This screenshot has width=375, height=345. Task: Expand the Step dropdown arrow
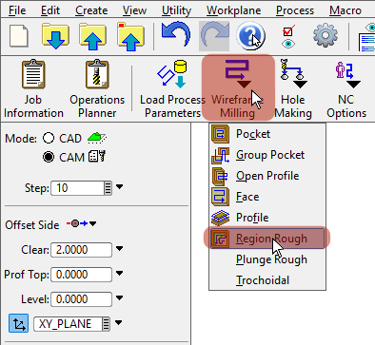(x=119, y=187)
